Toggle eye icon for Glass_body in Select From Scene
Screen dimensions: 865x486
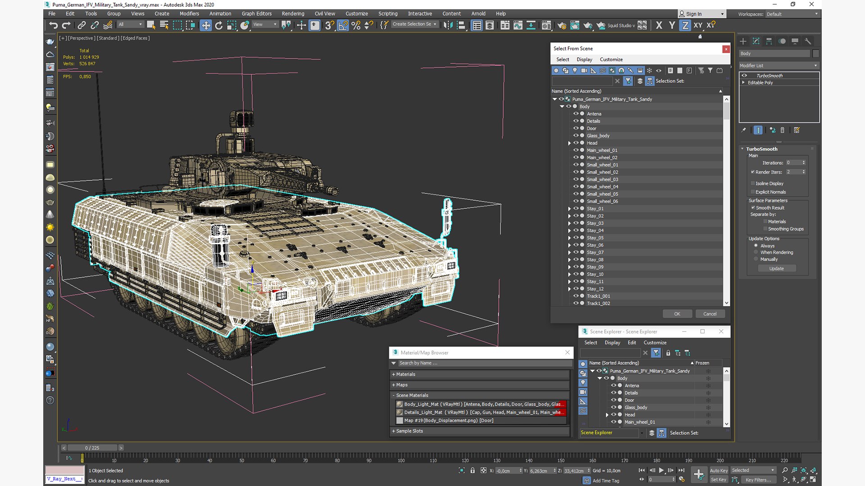pos(576,135)
